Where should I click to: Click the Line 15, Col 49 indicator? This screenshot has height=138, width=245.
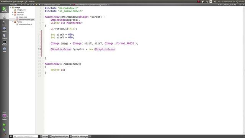click(229, 5)
